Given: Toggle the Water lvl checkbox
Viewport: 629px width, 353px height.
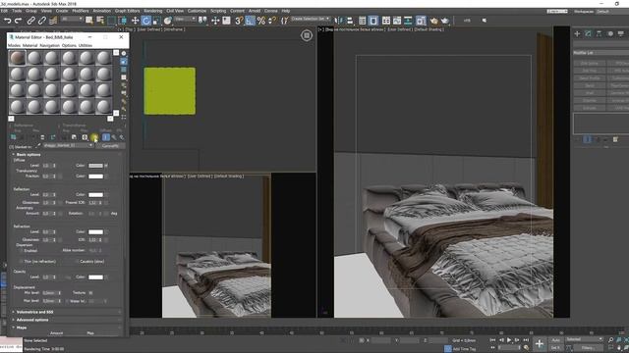Looking at the screenshot, I should click(68, 301).
